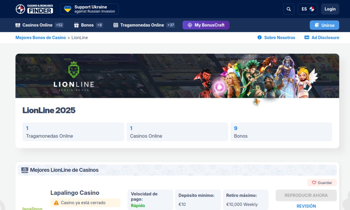Click the Unirse button

click(324, 25)
